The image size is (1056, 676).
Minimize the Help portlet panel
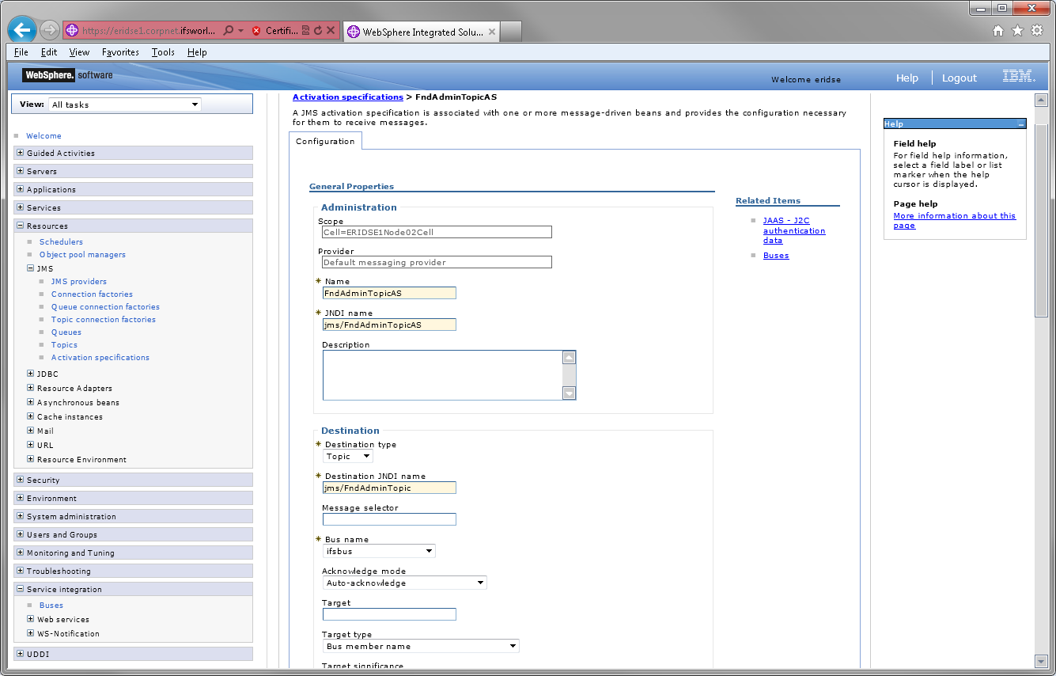pos(1020,124)
